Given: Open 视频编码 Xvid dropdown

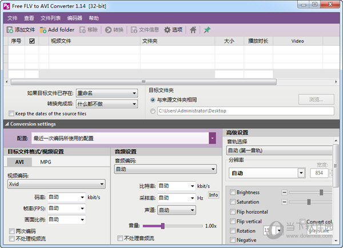Looking at the screenshot, I should 57,184.
